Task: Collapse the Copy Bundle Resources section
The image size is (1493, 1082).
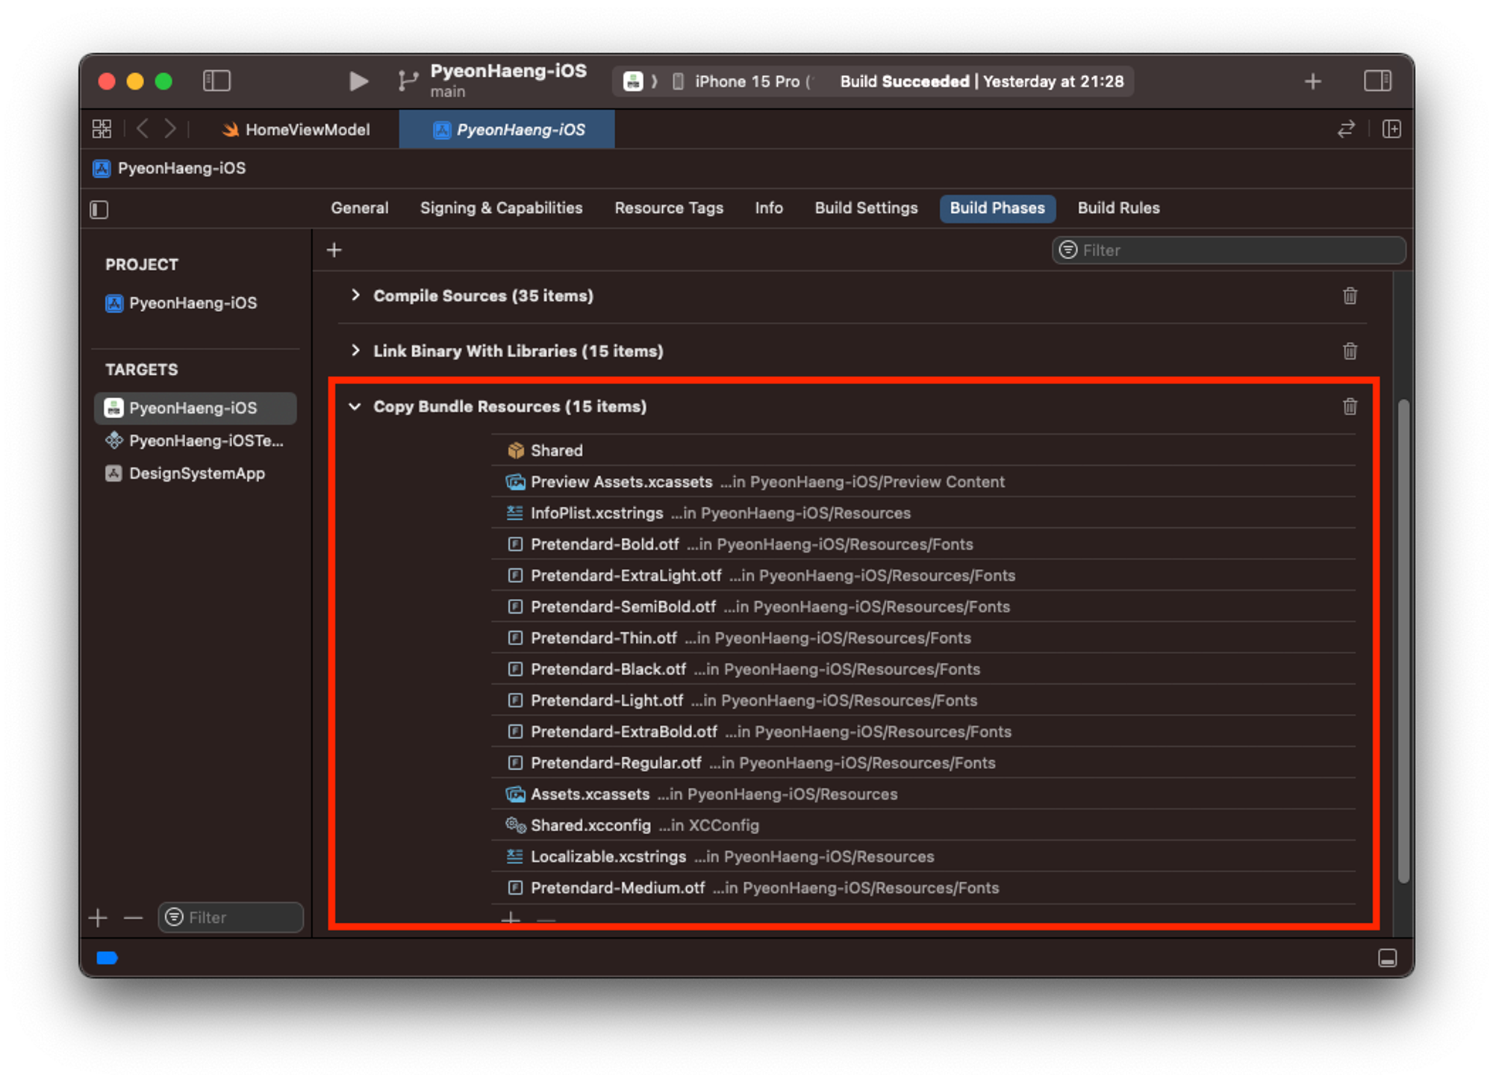Action: pyautogui.click(x=355, y=407)
